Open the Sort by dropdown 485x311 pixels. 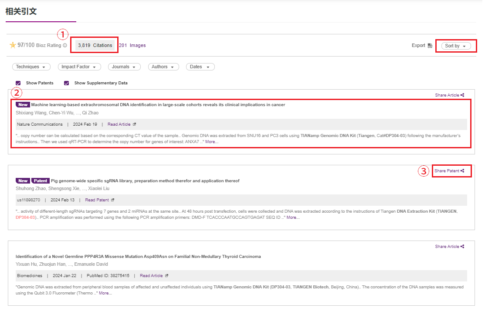click(x=456, y=46)
